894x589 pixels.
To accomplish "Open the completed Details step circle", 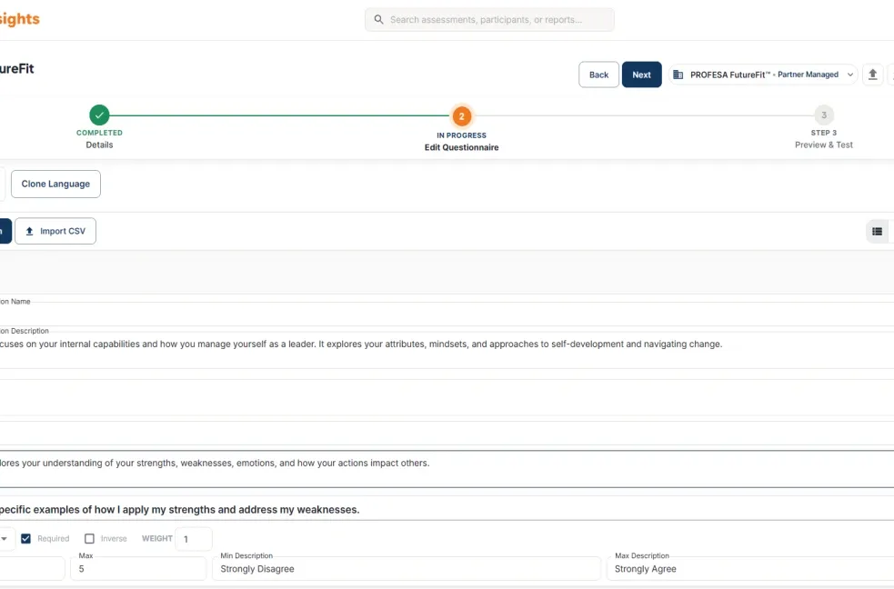I will (x=99, y=115).
